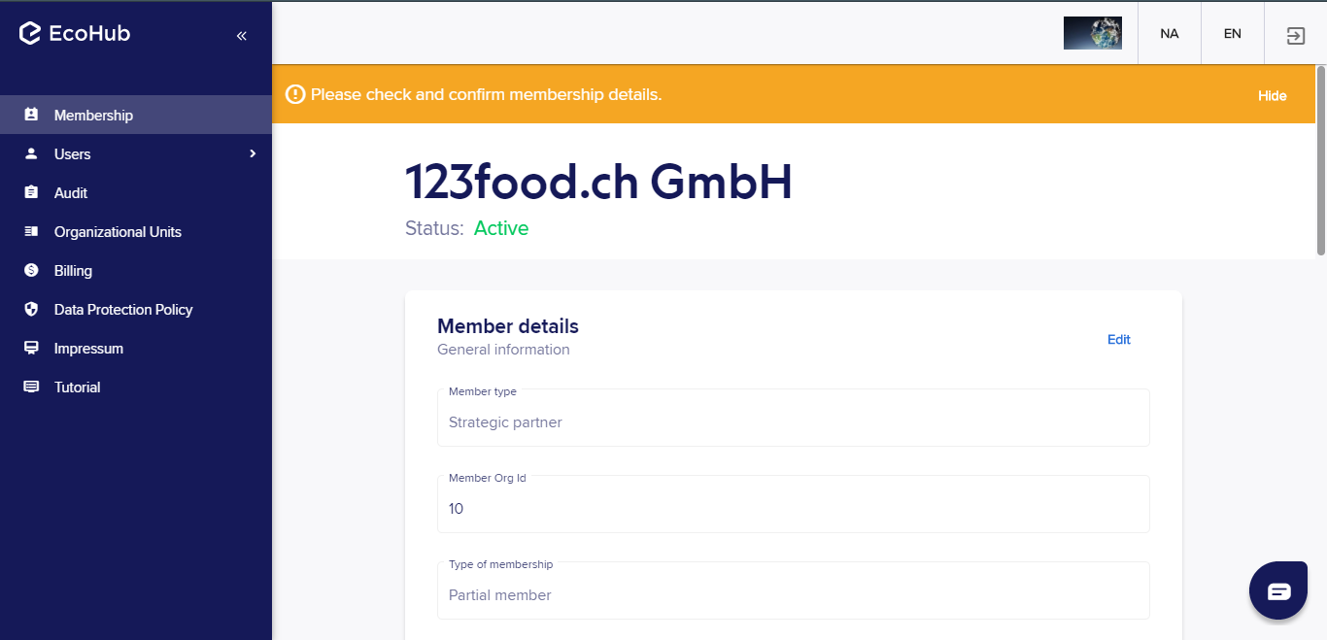Click the Type of membership field

click(x=794, y=590)
